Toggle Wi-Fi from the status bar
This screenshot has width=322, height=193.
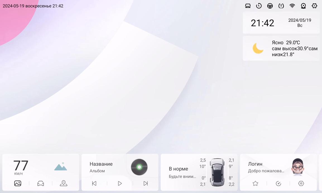pos(292,6)
